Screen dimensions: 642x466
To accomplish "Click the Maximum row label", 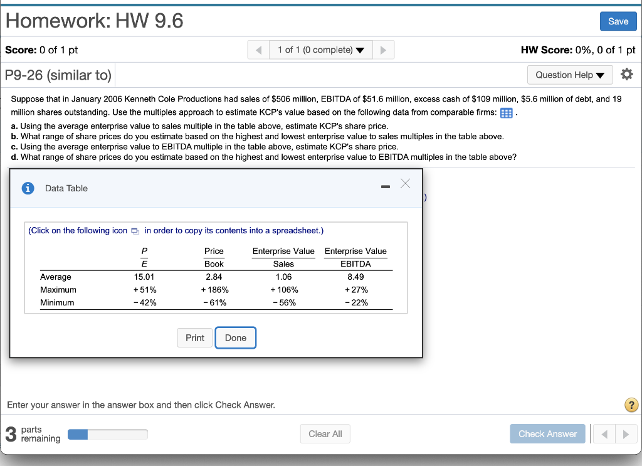I will [x=58, y=290].
